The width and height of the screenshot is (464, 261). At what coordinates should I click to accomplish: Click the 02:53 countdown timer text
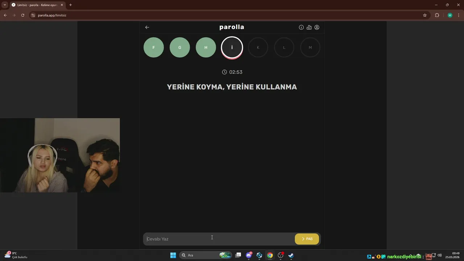pyautogui.click(x=236, y=72)
